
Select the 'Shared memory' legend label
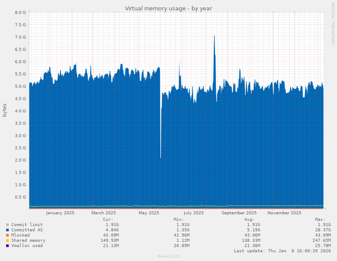28,240
